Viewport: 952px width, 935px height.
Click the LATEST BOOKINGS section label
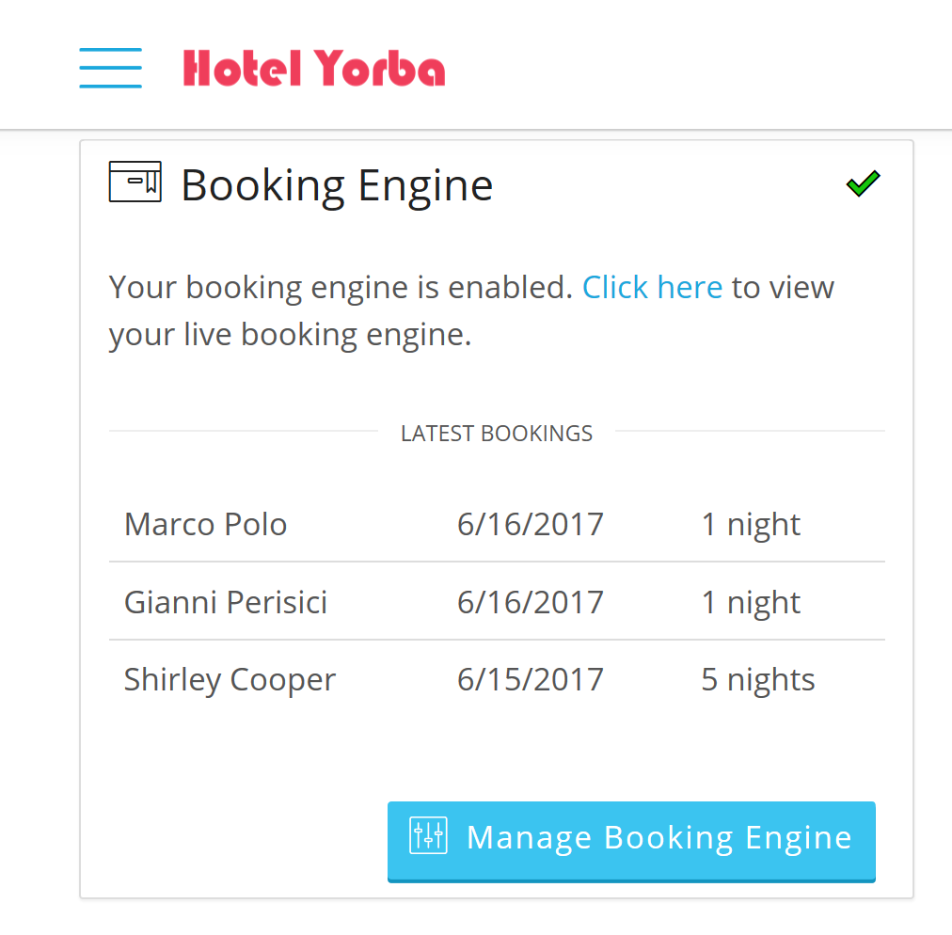[497, 434]
